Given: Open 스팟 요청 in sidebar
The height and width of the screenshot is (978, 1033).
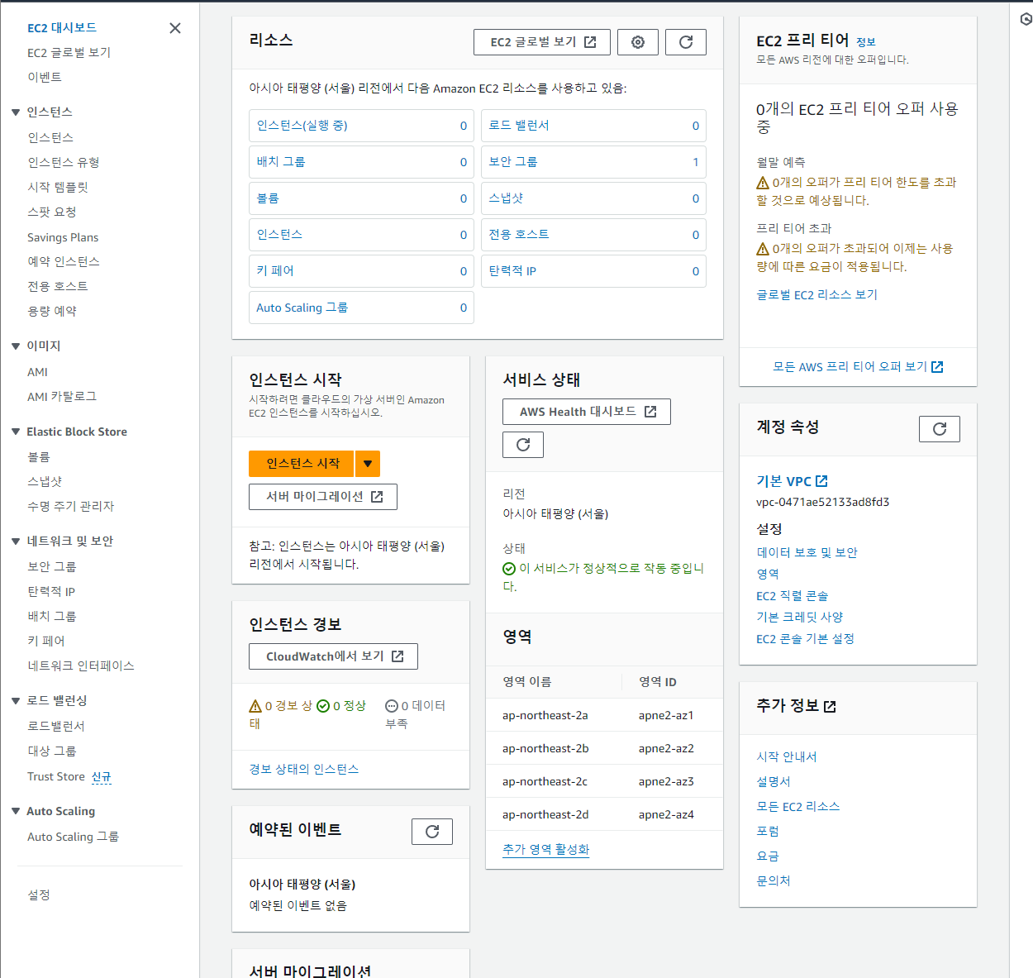Looking at the screenshot, I should click(x=52, y=212).
